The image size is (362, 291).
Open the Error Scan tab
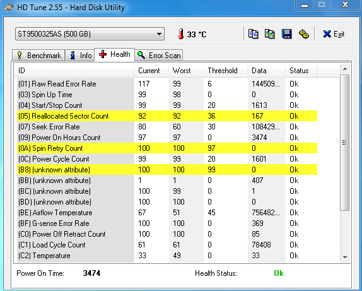tap(159, 56)
